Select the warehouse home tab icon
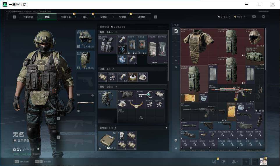The image size is (280, 166). [x=176, y=31]
